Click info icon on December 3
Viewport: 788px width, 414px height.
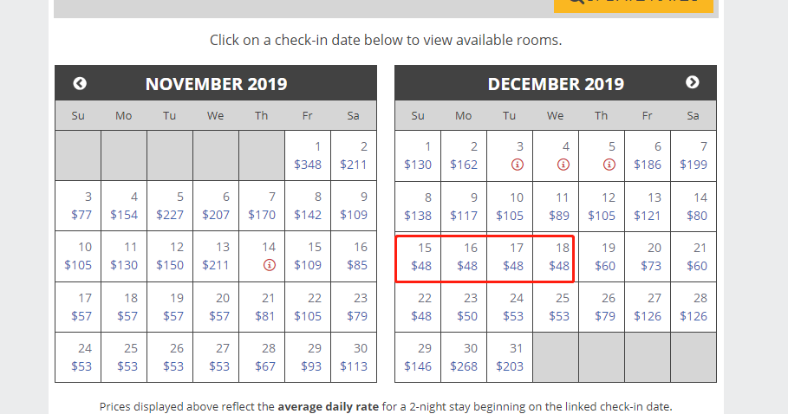tap(518, 164)
